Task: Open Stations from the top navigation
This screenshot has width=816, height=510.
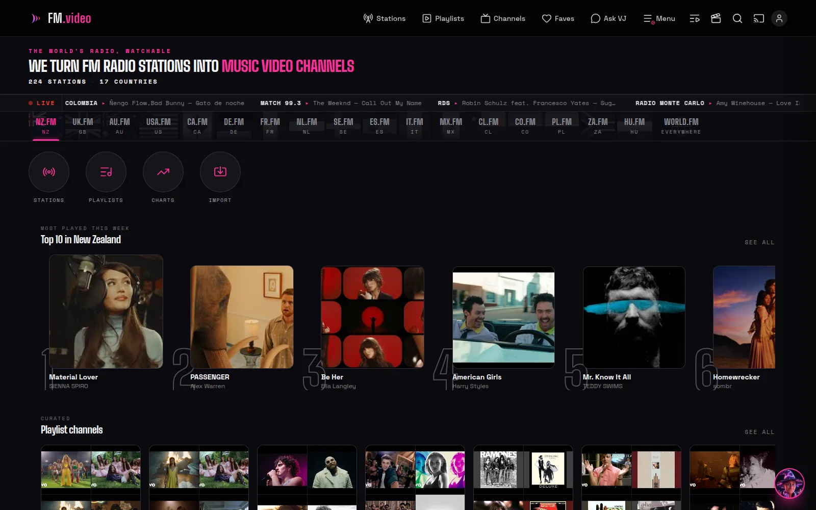Action: 384,18
